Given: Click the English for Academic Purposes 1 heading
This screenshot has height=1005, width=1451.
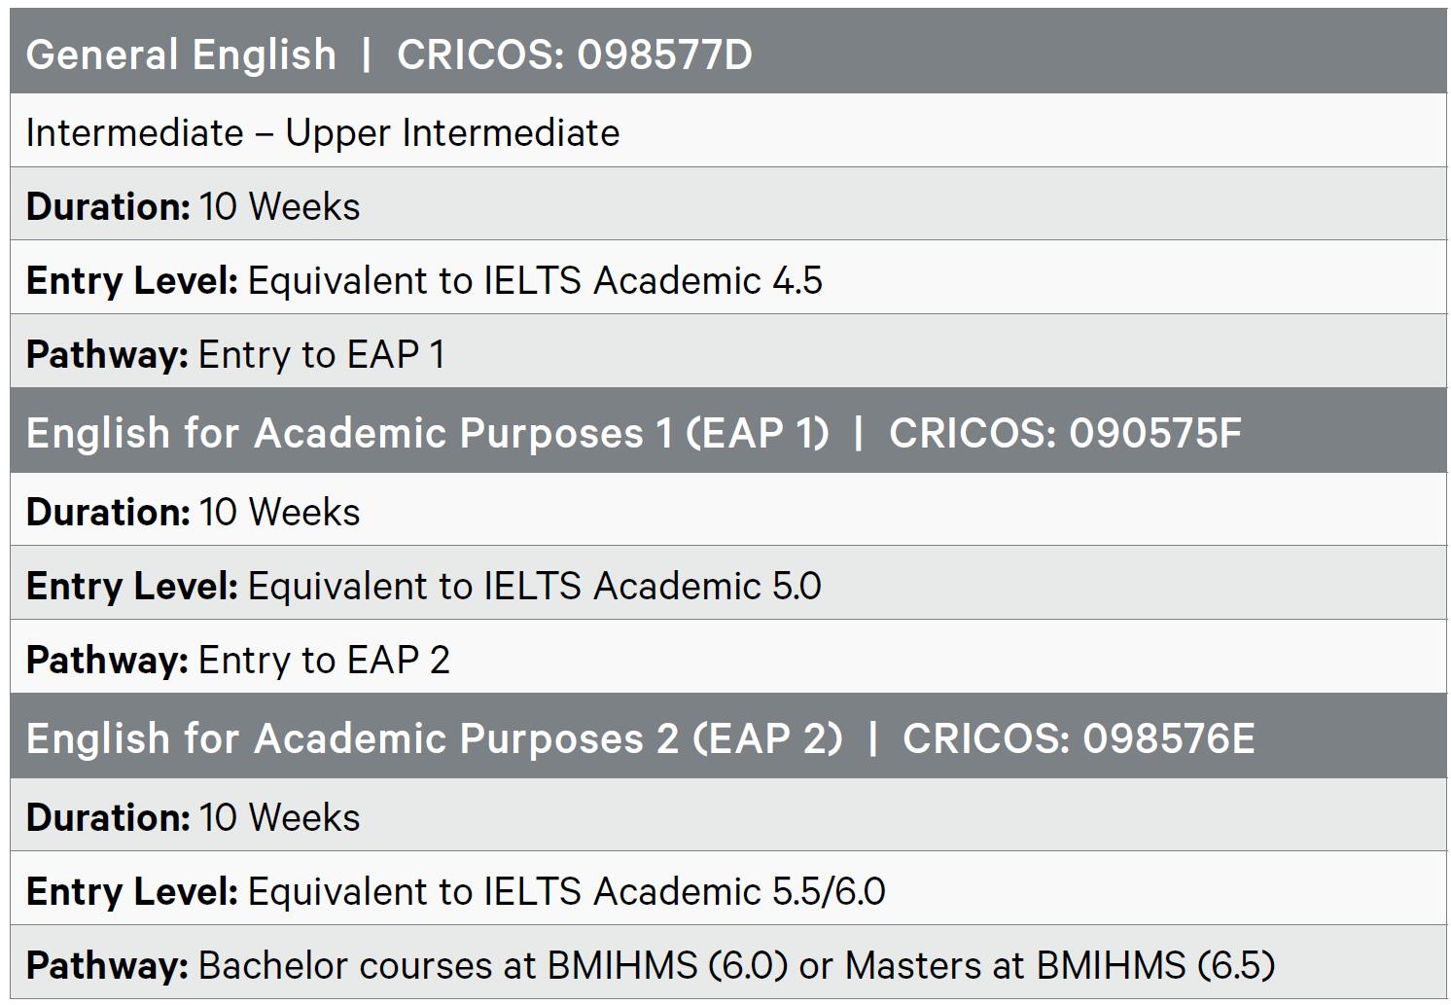Looking at the screenshot, I should click(428, 433).
